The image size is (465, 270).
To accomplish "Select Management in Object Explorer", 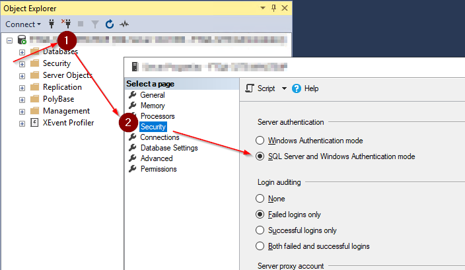I will pos(67,111).
